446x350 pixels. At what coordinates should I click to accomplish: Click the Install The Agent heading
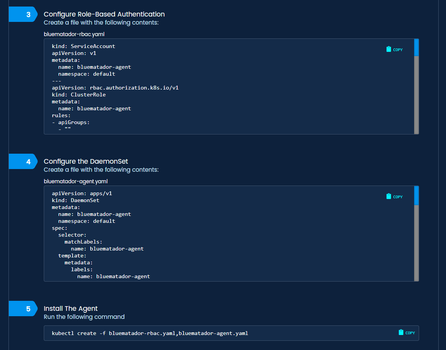tap(71, 309)
